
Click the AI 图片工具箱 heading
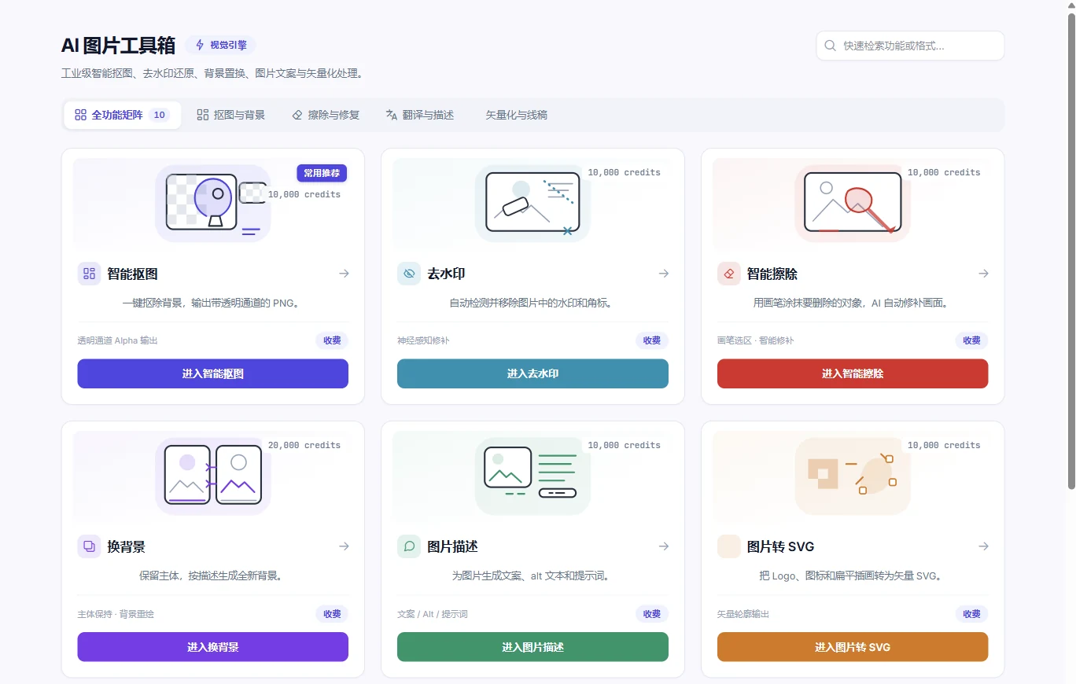pos(118,46)
